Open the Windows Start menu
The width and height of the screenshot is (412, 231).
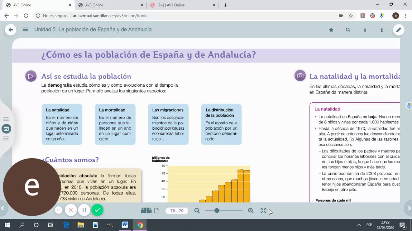tap(7, 225)
